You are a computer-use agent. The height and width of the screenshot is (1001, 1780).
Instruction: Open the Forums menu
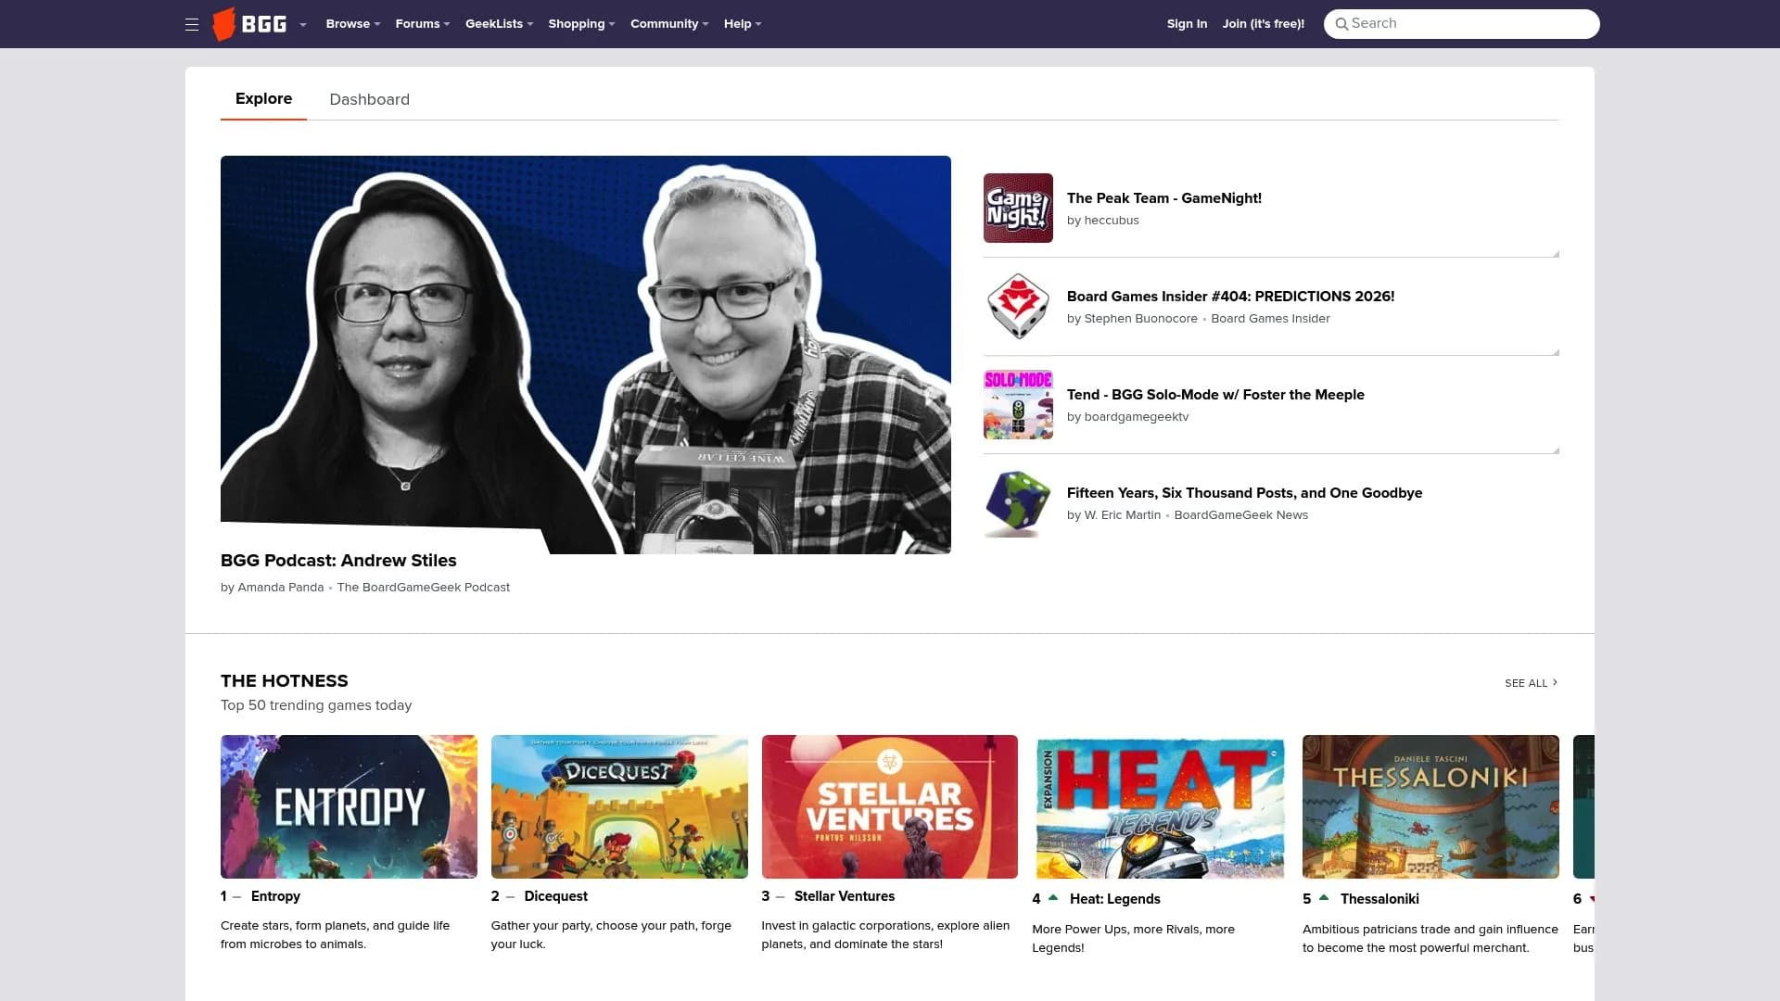(423, 24)
